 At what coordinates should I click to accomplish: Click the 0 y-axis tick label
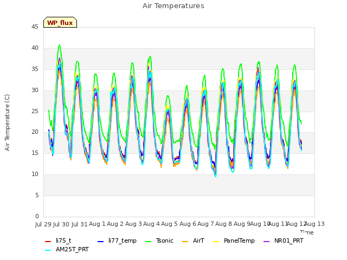(37, 216)
